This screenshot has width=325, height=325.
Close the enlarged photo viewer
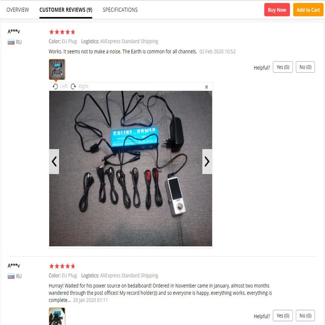[x=206, y=87]
